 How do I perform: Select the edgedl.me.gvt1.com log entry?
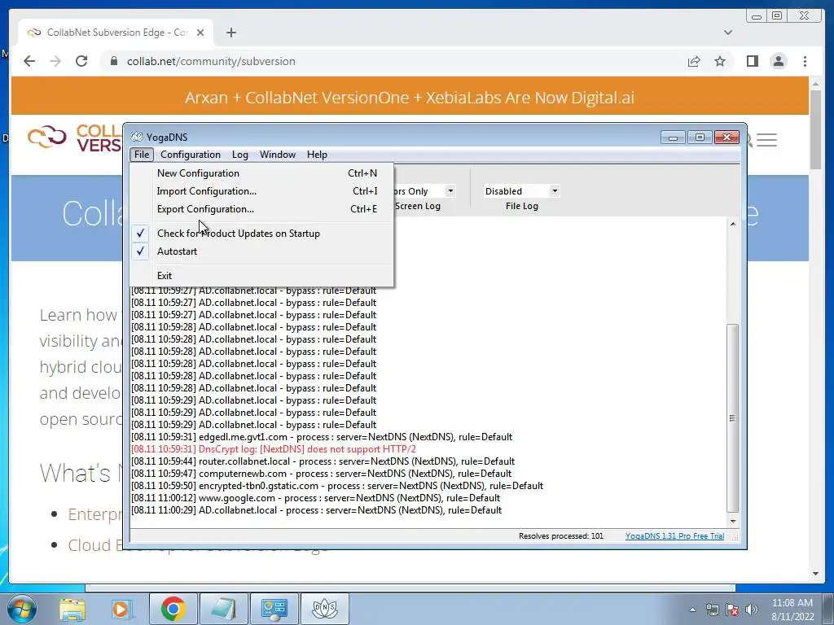pyautogui.click(x=322, y=437)
